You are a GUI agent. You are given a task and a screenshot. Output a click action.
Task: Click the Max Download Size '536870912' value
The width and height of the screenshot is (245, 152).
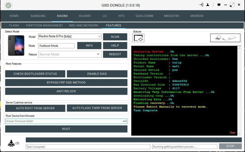click(x=180, y=85)
